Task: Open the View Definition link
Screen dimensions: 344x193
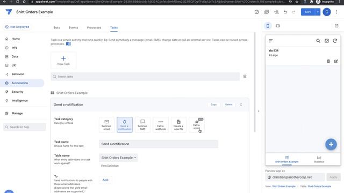Action: coord(110,166)
